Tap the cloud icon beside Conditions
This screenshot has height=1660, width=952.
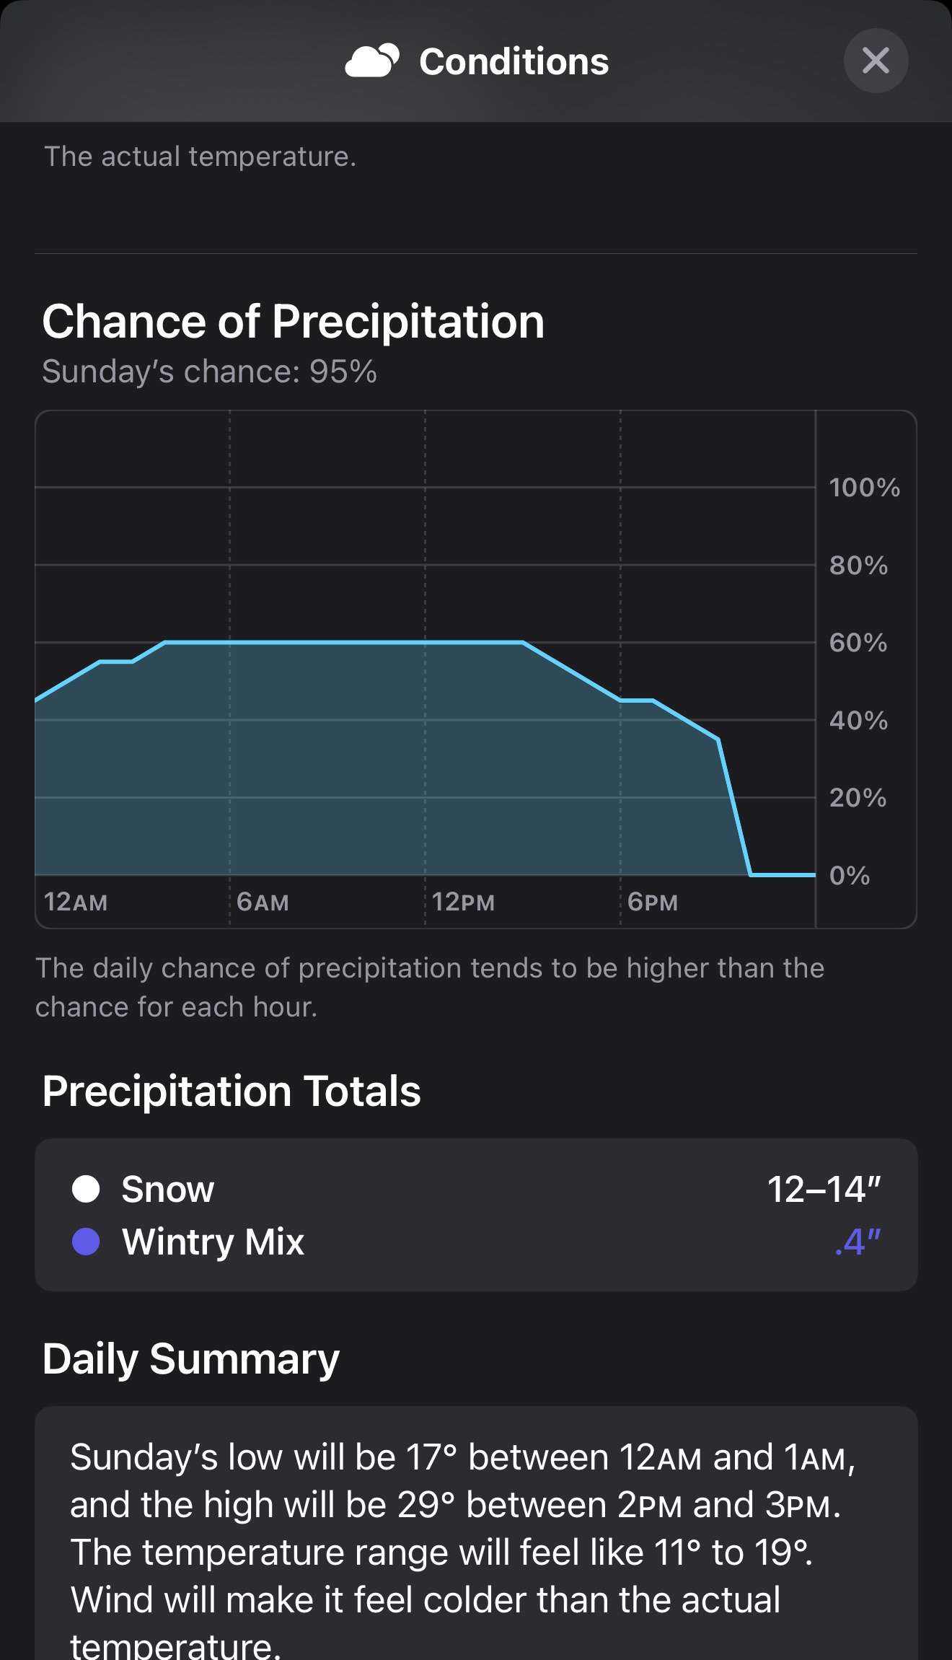(372, 61)
